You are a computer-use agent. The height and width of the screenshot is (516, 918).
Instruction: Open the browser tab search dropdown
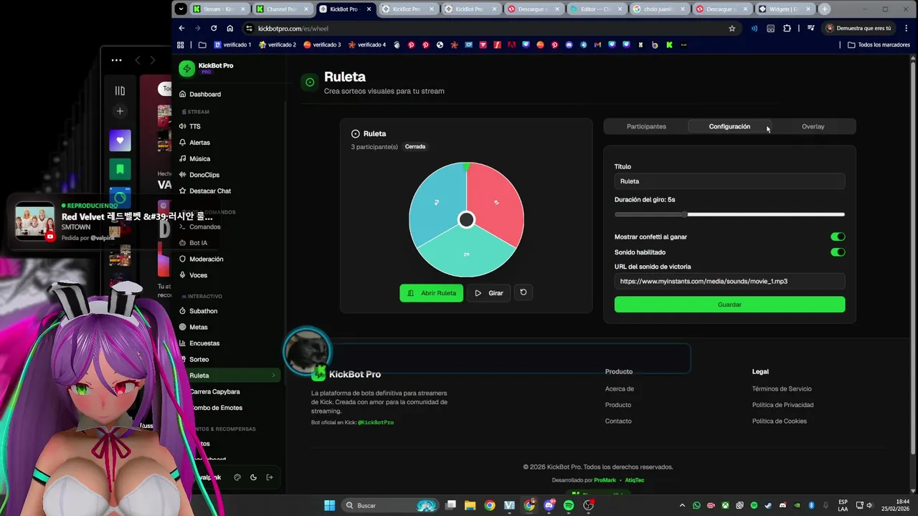[x=181, y=9]
